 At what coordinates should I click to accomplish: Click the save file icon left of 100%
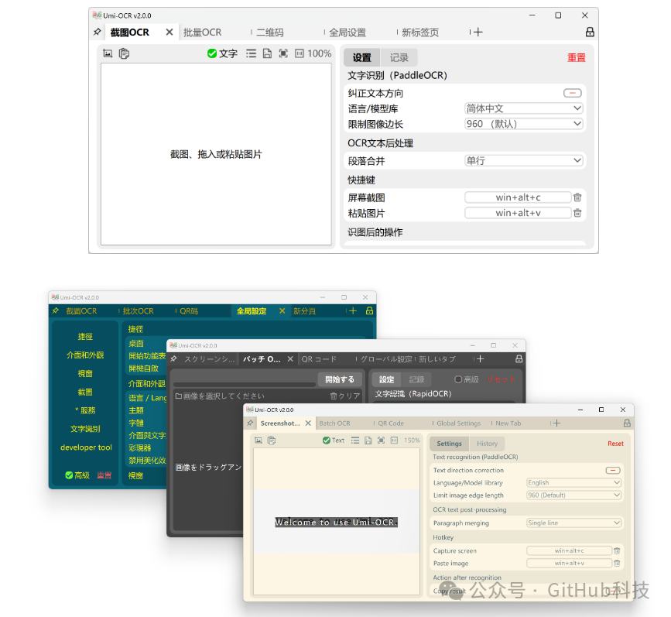(x=267, y=53)
